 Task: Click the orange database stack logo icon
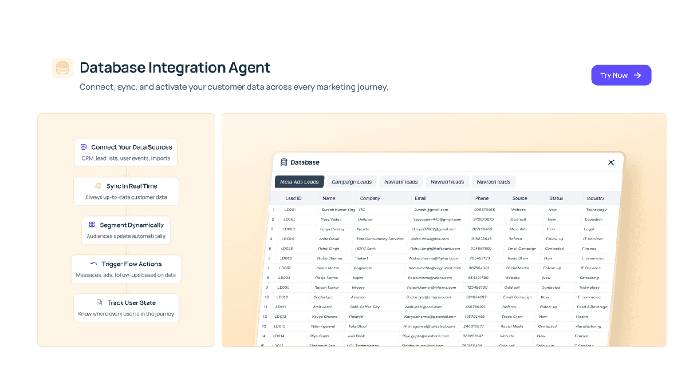tap(62, 68)
